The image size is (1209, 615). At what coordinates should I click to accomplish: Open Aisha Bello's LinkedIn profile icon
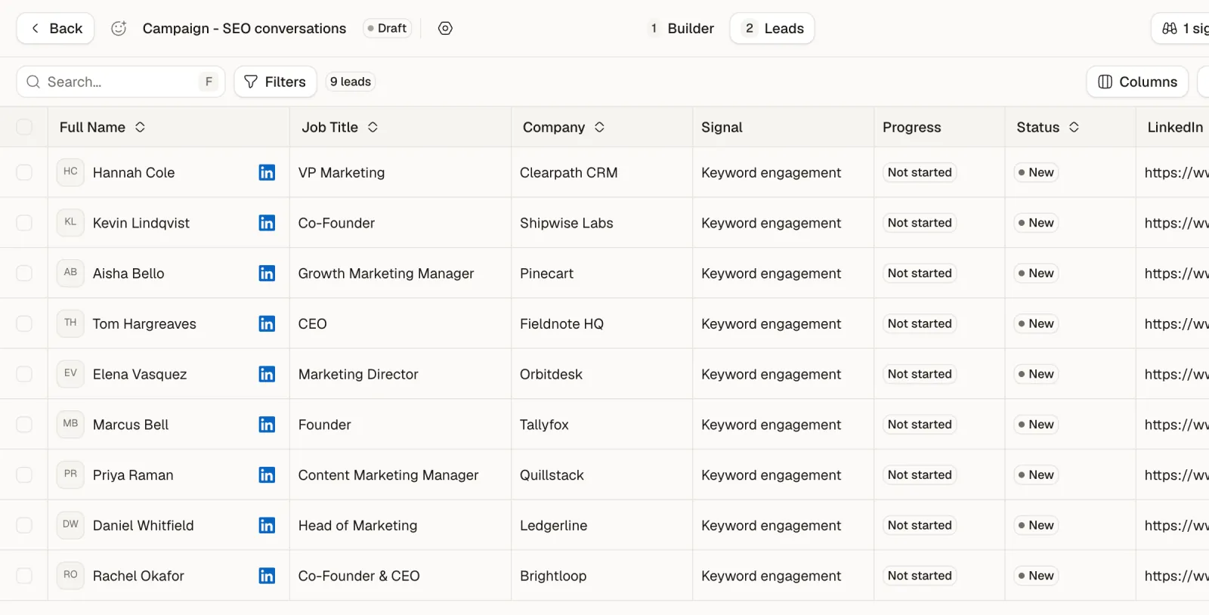point(267,274)
